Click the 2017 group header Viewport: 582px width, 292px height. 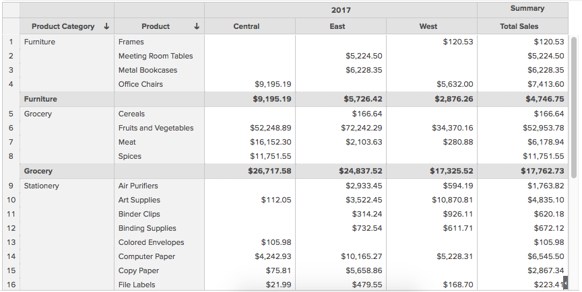[x=340, y=10]
